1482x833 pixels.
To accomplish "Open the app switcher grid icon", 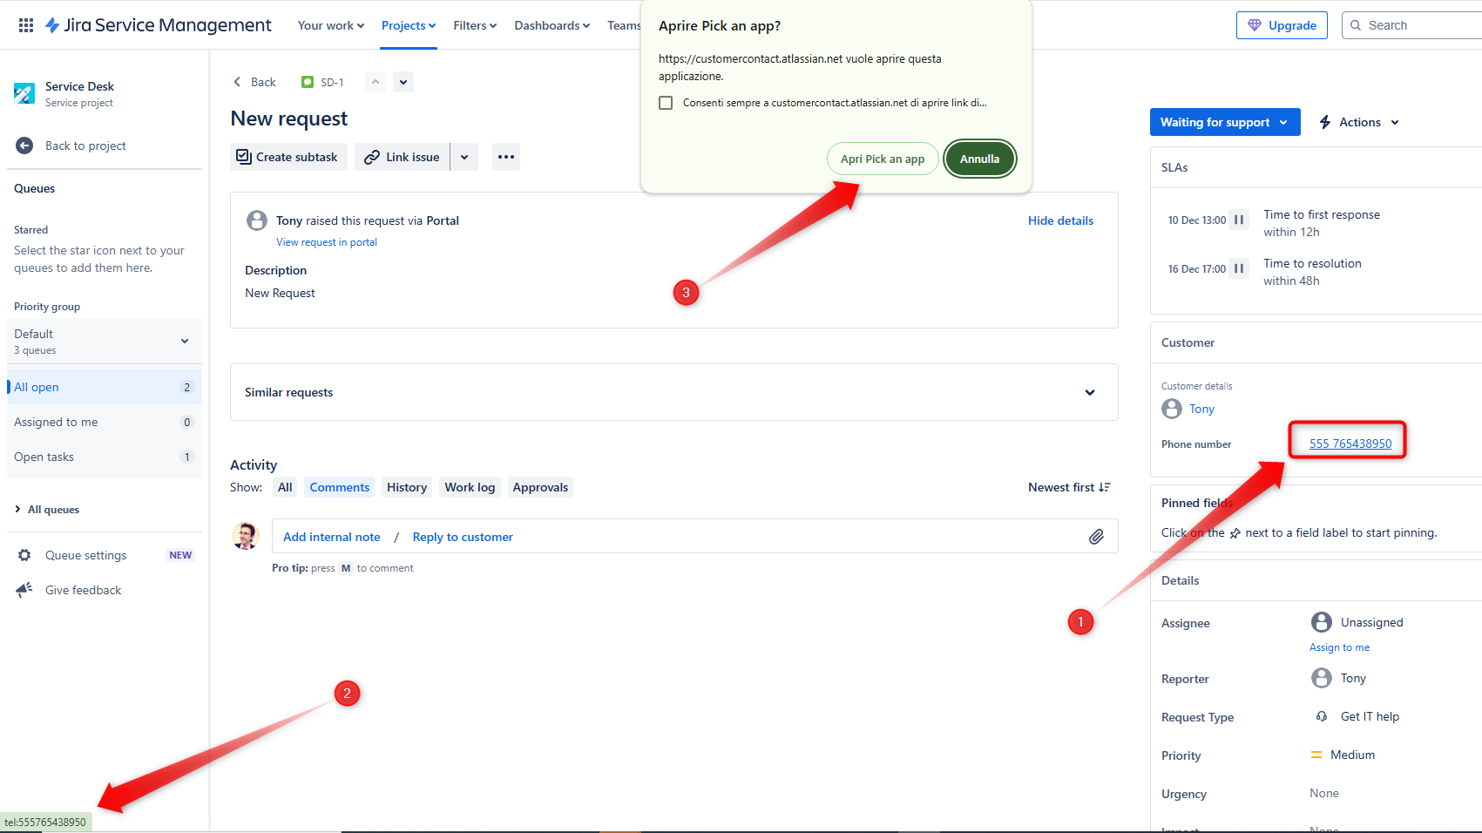I will tap(26, 25).
